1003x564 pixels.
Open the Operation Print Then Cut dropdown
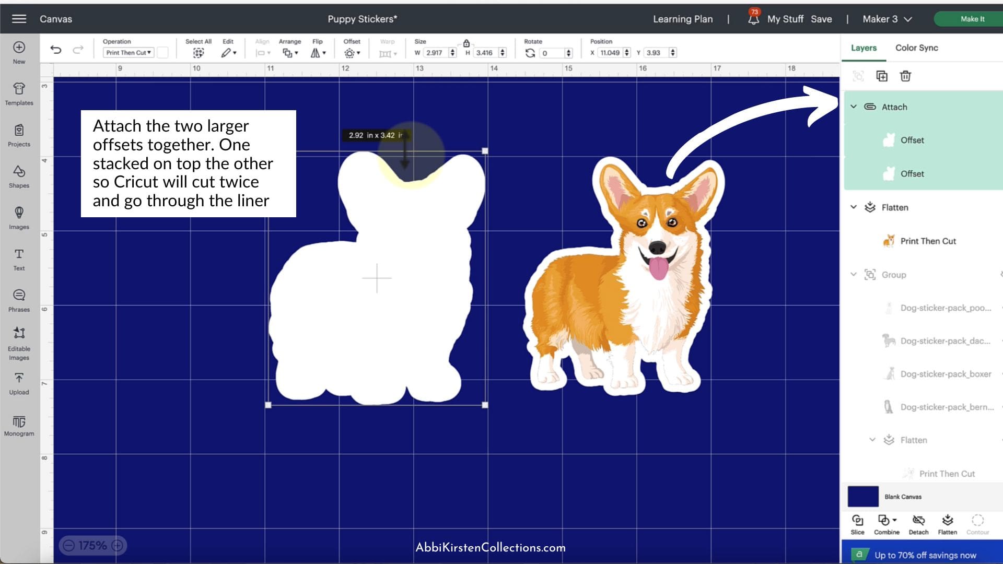click(x=129, y=53)
